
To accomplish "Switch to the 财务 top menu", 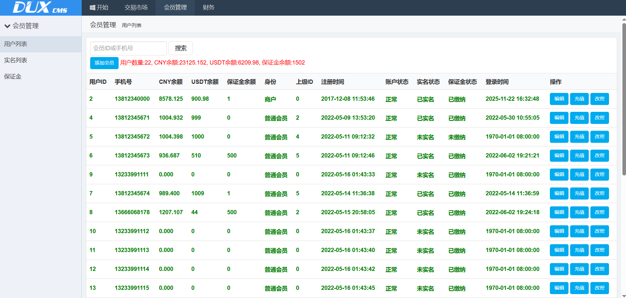I will (x=208, y=7).
